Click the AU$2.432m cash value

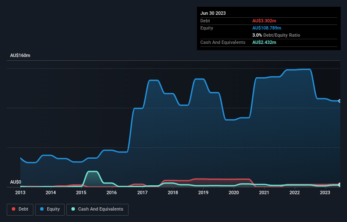[x=264, y=42]
